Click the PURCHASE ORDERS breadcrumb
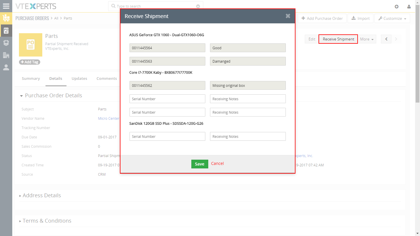Screen dimensions: 420x236 point(32,18)
